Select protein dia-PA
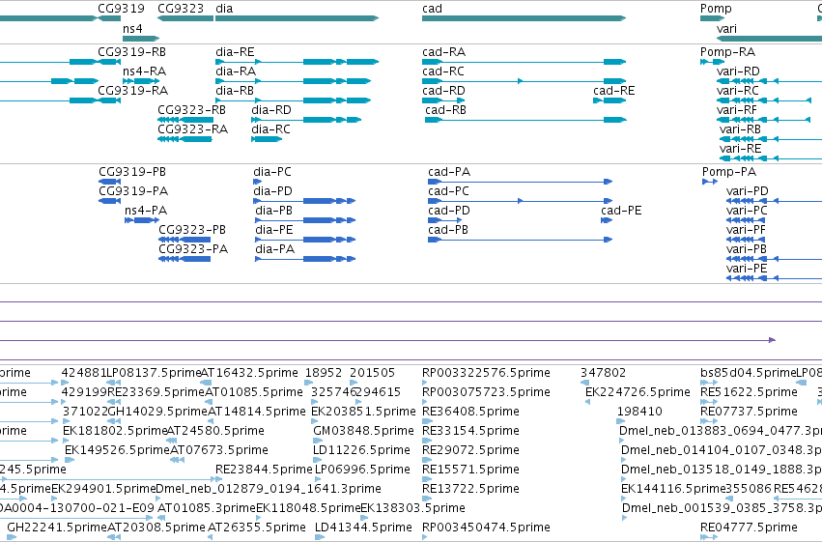822x542 pixels. [x=274, y=249]
